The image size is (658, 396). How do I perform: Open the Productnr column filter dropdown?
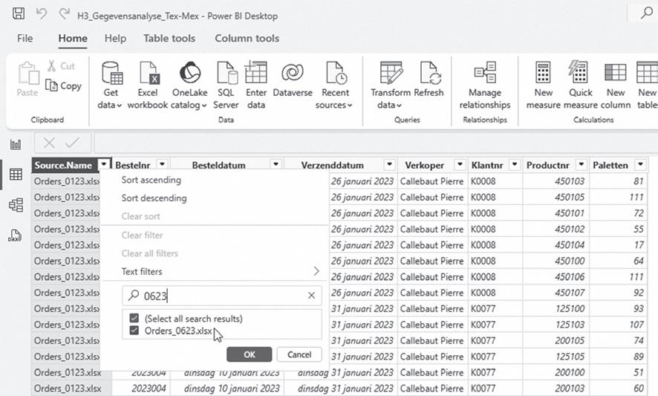582,164
